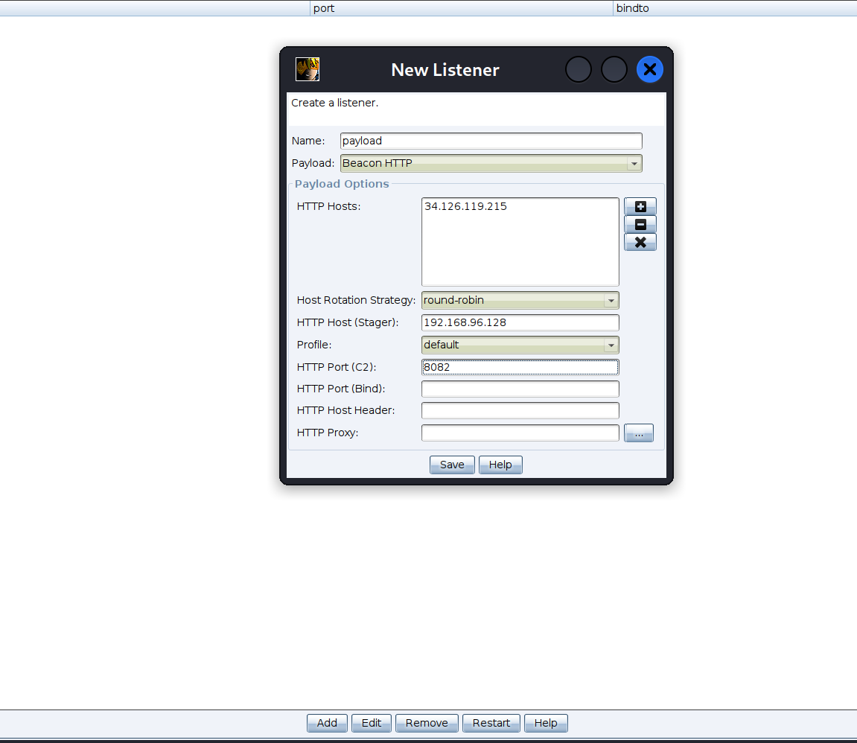
Task: Open HTTP Proxy settings with ellipsis button
Action: click(638, 433)
